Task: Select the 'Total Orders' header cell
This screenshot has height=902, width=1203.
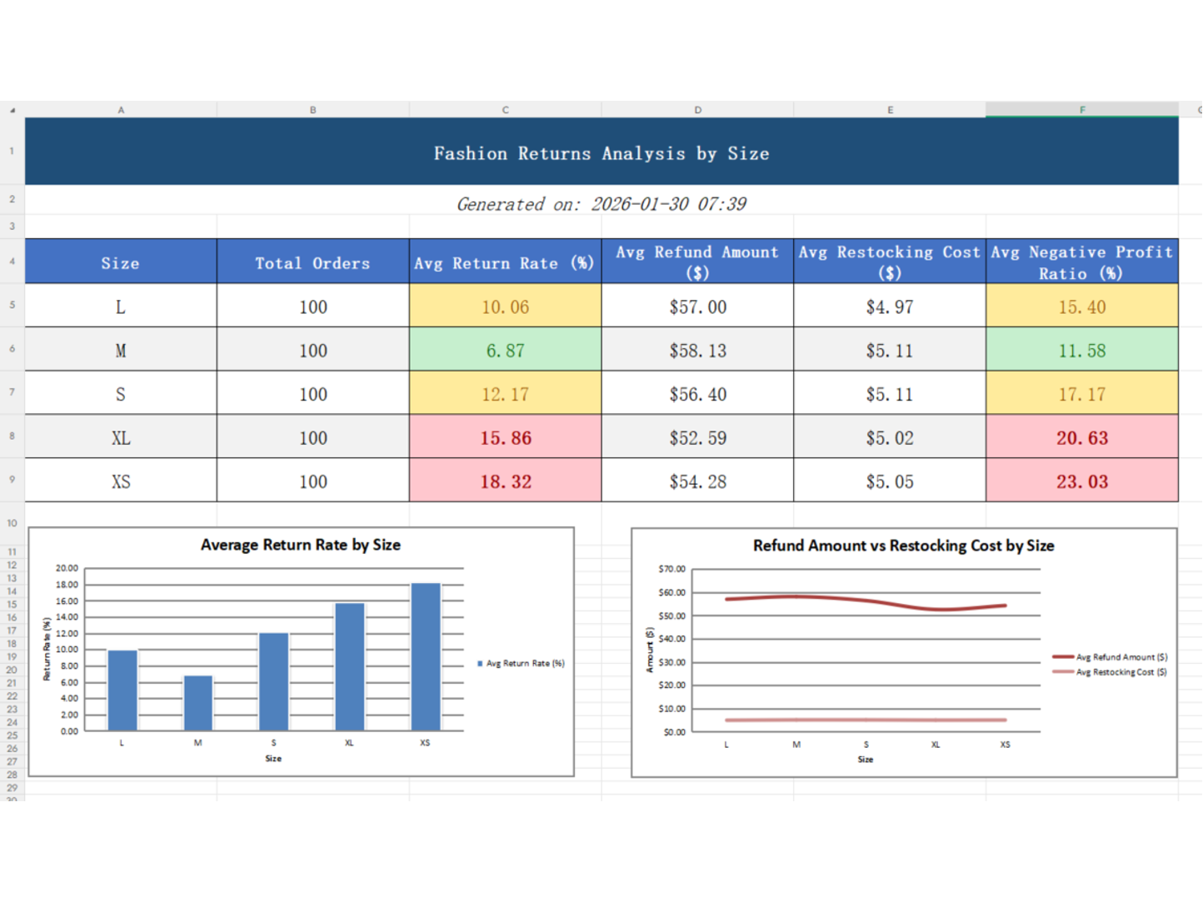Action: pos(312,262)
